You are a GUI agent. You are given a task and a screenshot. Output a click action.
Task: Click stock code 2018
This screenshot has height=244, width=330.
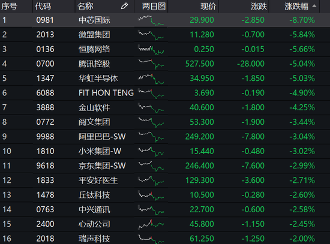click(x=45, y=239)
